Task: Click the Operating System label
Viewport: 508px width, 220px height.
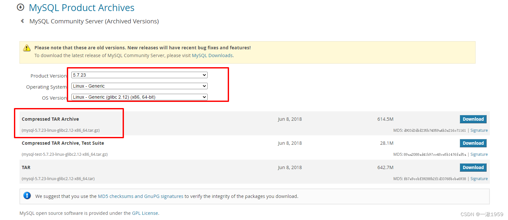Action: (46, 87)
